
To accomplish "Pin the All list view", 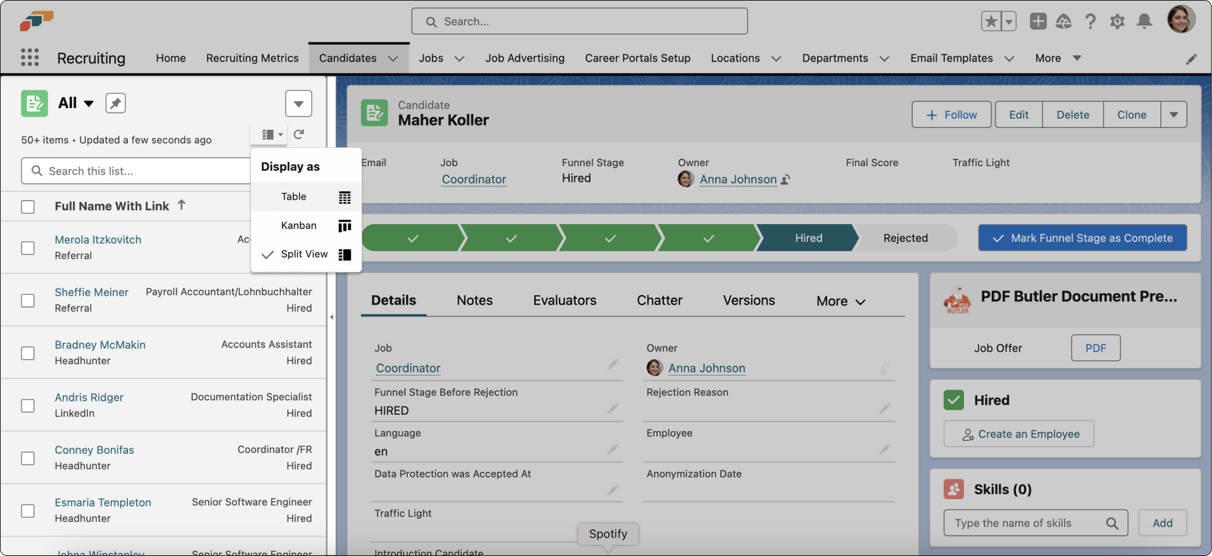I will (x=115, y=103).
